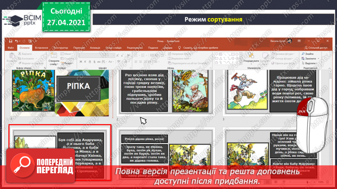Open Буфер обміну dialog launcher

coord(45,68)
